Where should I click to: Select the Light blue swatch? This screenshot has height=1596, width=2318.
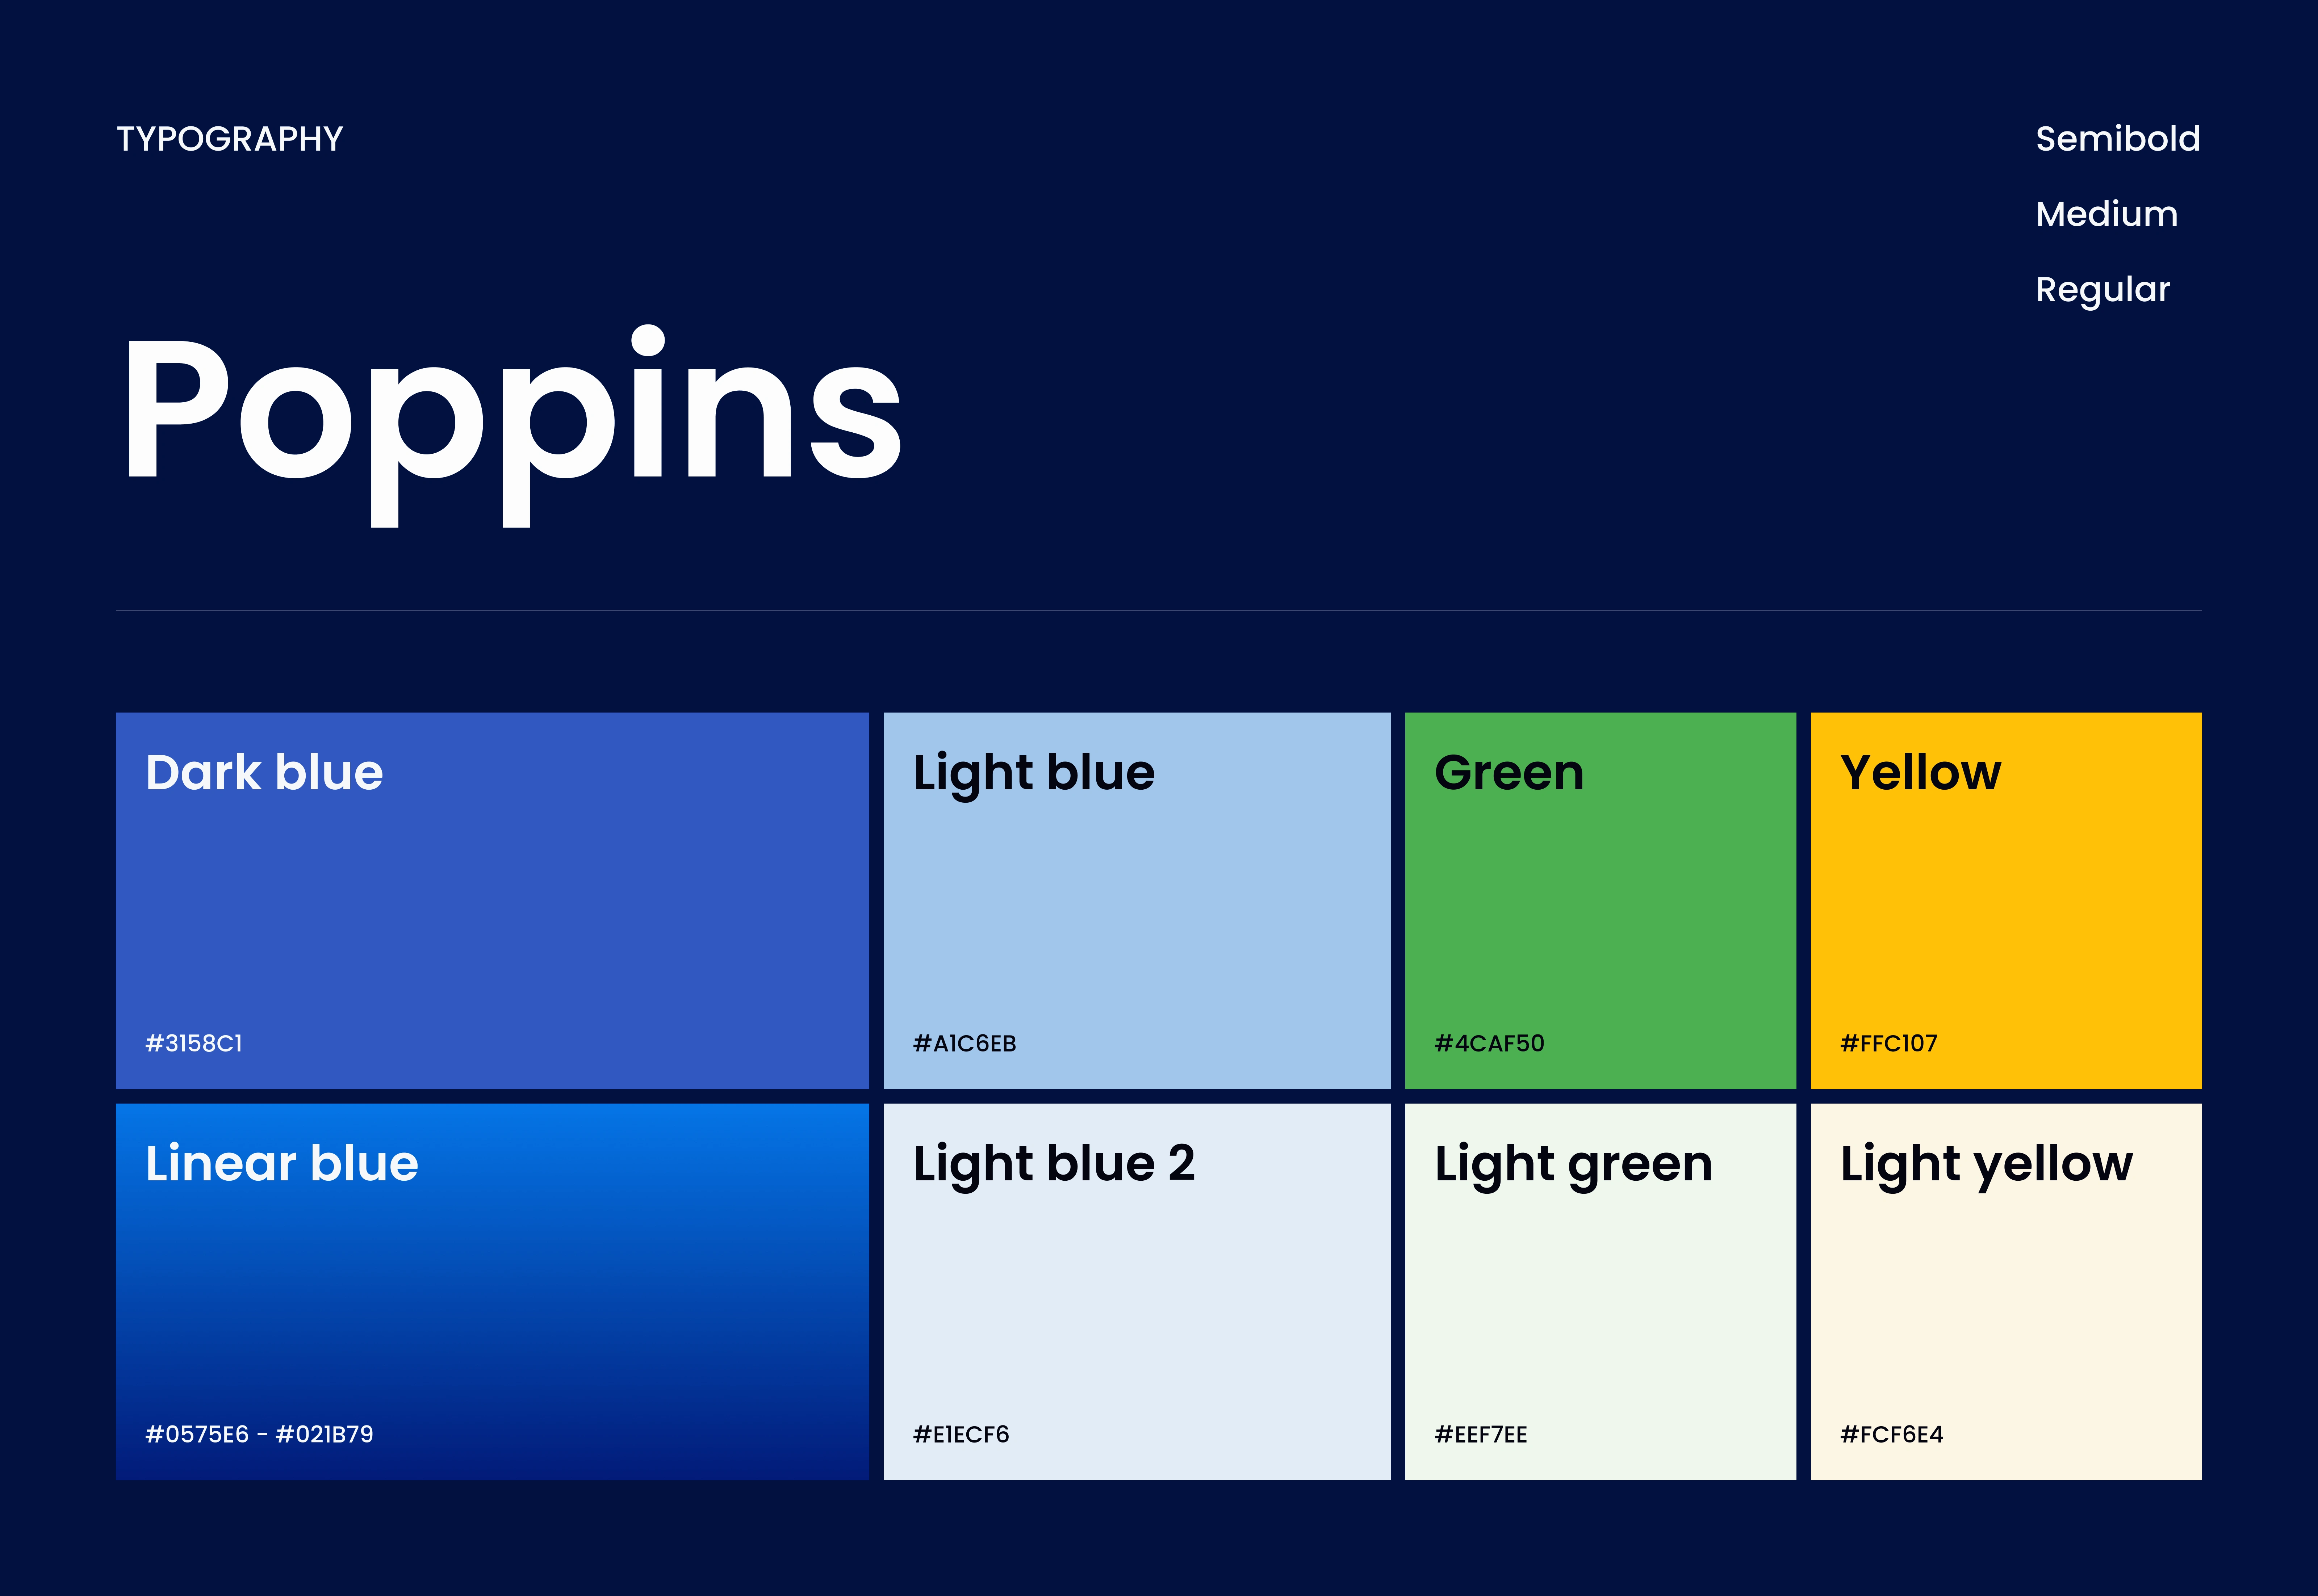(1137, 900)
